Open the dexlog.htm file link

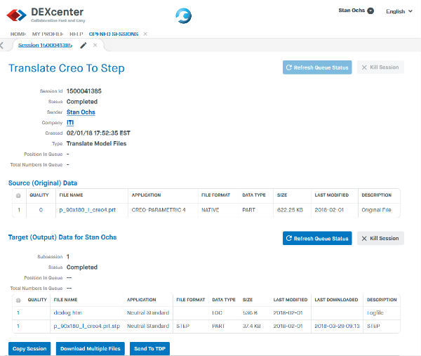[67, 312]
